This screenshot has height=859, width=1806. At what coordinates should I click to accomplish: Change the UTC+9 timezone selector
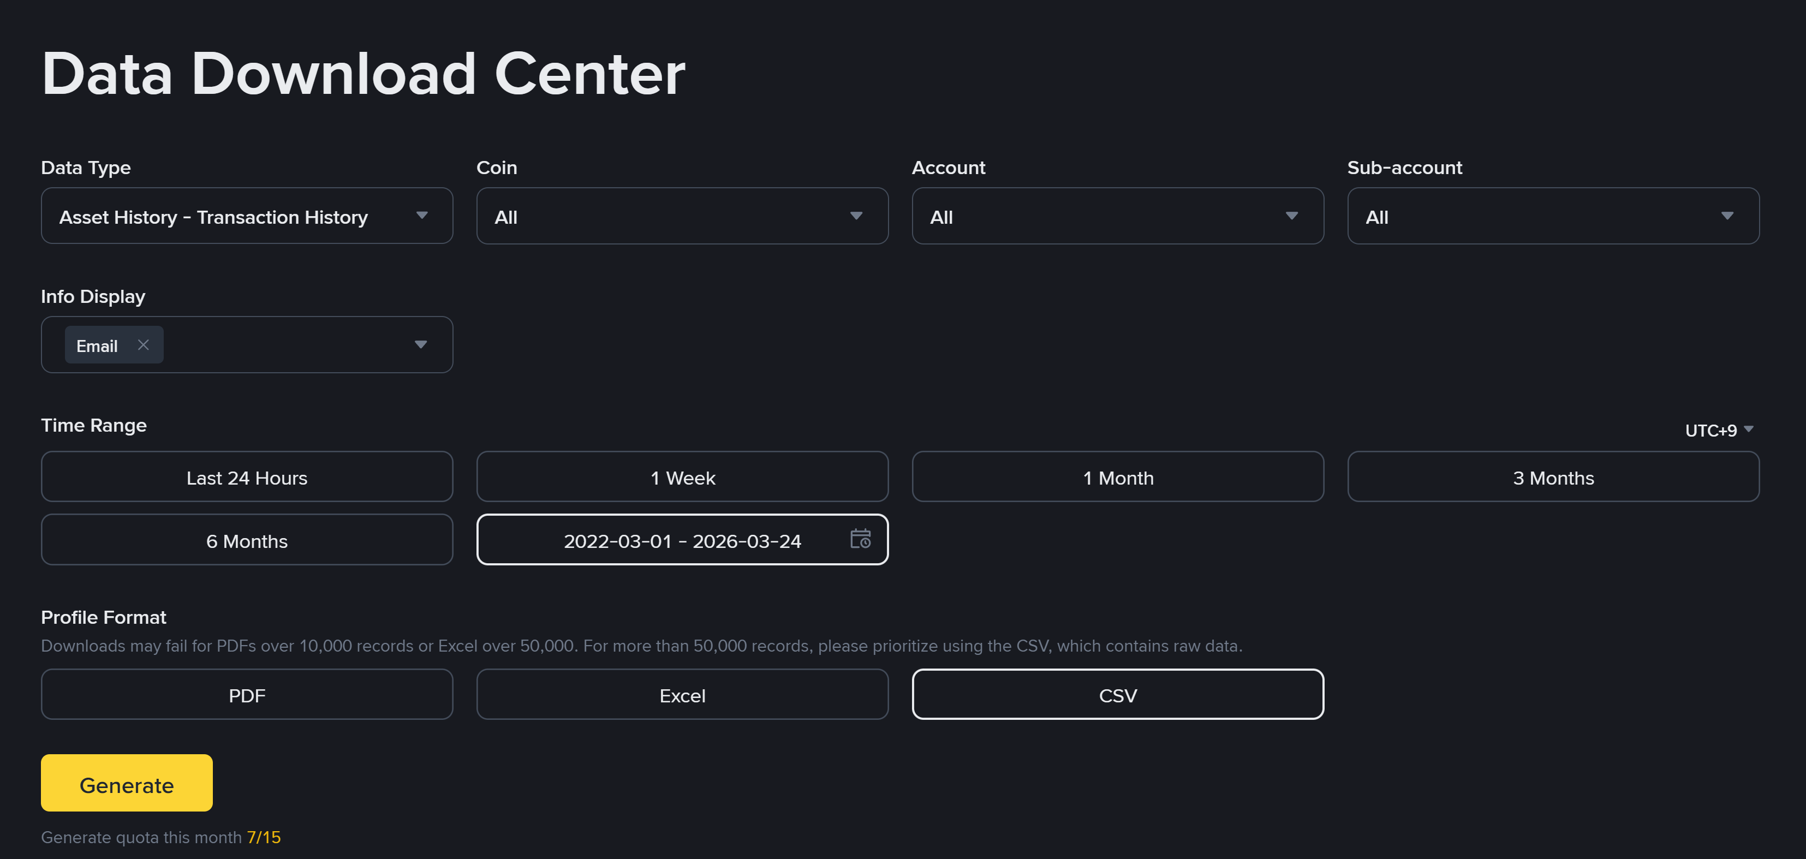[1719, 430]
